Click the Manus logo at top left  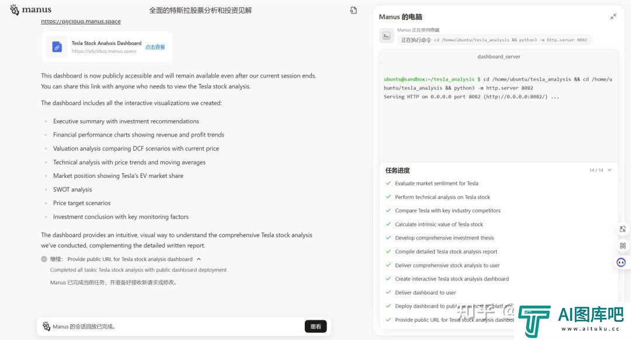point(30,10)
